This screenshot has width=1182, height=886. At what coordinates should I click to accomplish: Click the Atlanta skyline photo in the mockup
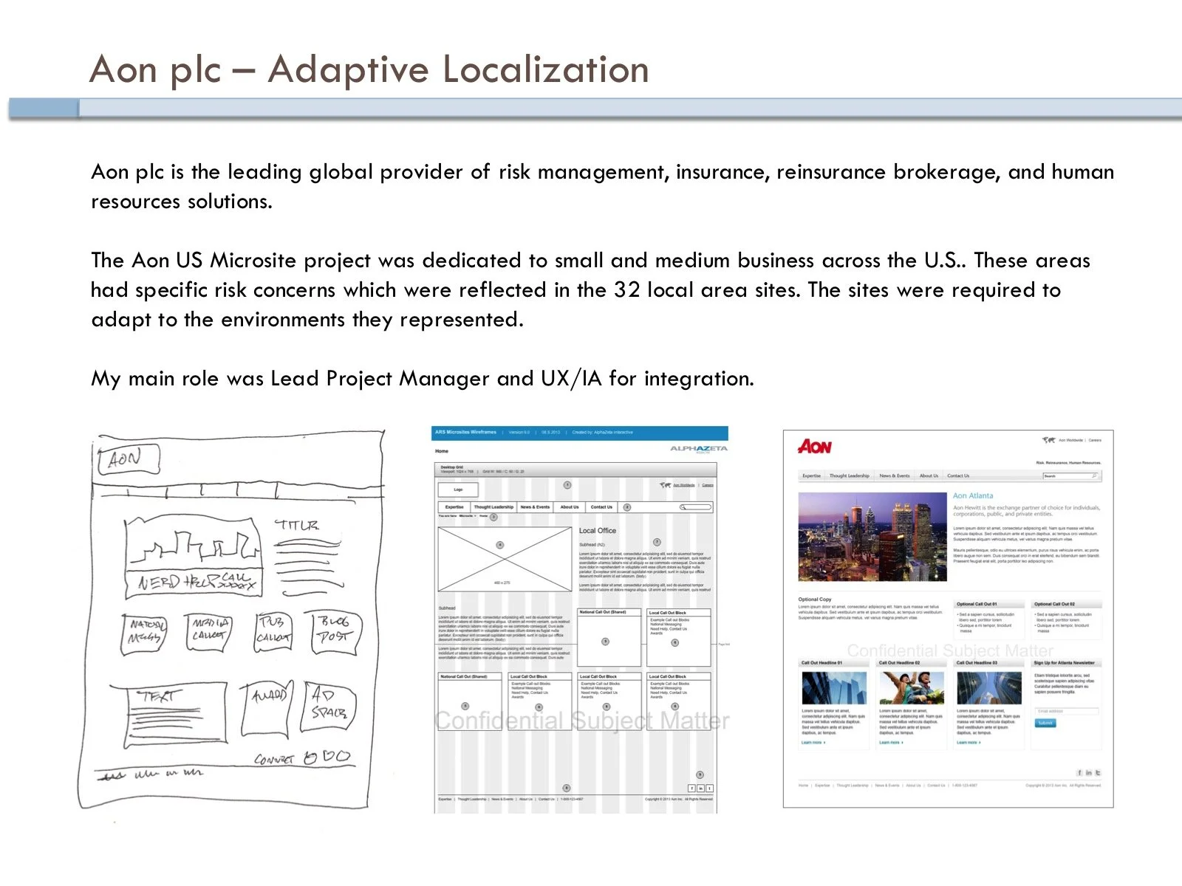pyautogui.click(x=872, y=537)
